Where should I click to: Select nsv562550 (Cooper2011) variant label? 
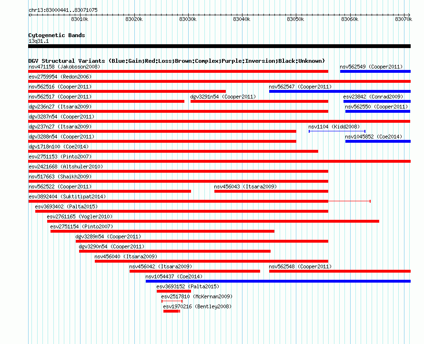(376, 107)
